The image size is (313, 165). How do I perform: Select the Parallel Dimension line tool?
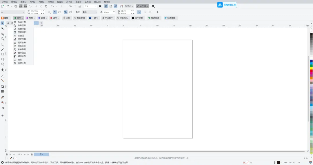click(2, 76)
